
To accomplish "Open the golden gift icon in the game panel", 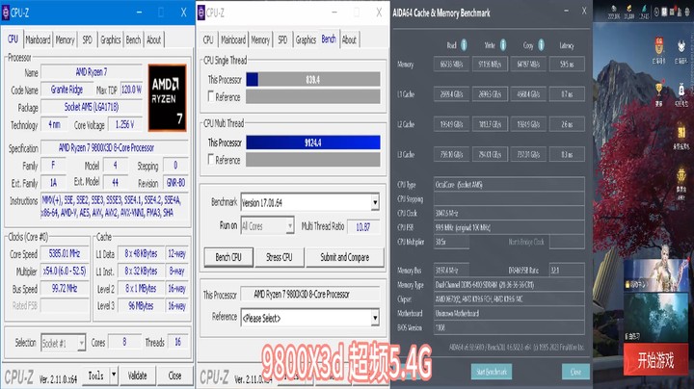I will [x=681, y=133].
